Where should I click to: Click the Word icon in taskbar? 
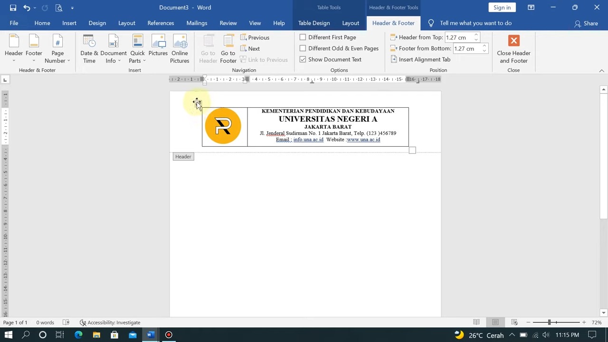[151, 335]
